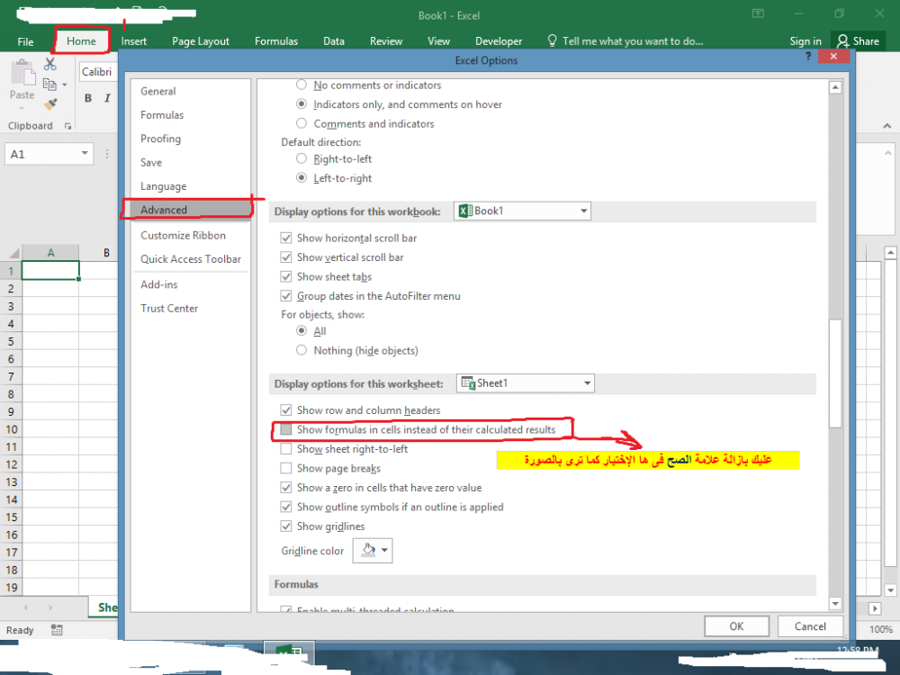Open the Name Box dropdown arrow
This screenshot has height=675, width=900.
coord(85,153)
